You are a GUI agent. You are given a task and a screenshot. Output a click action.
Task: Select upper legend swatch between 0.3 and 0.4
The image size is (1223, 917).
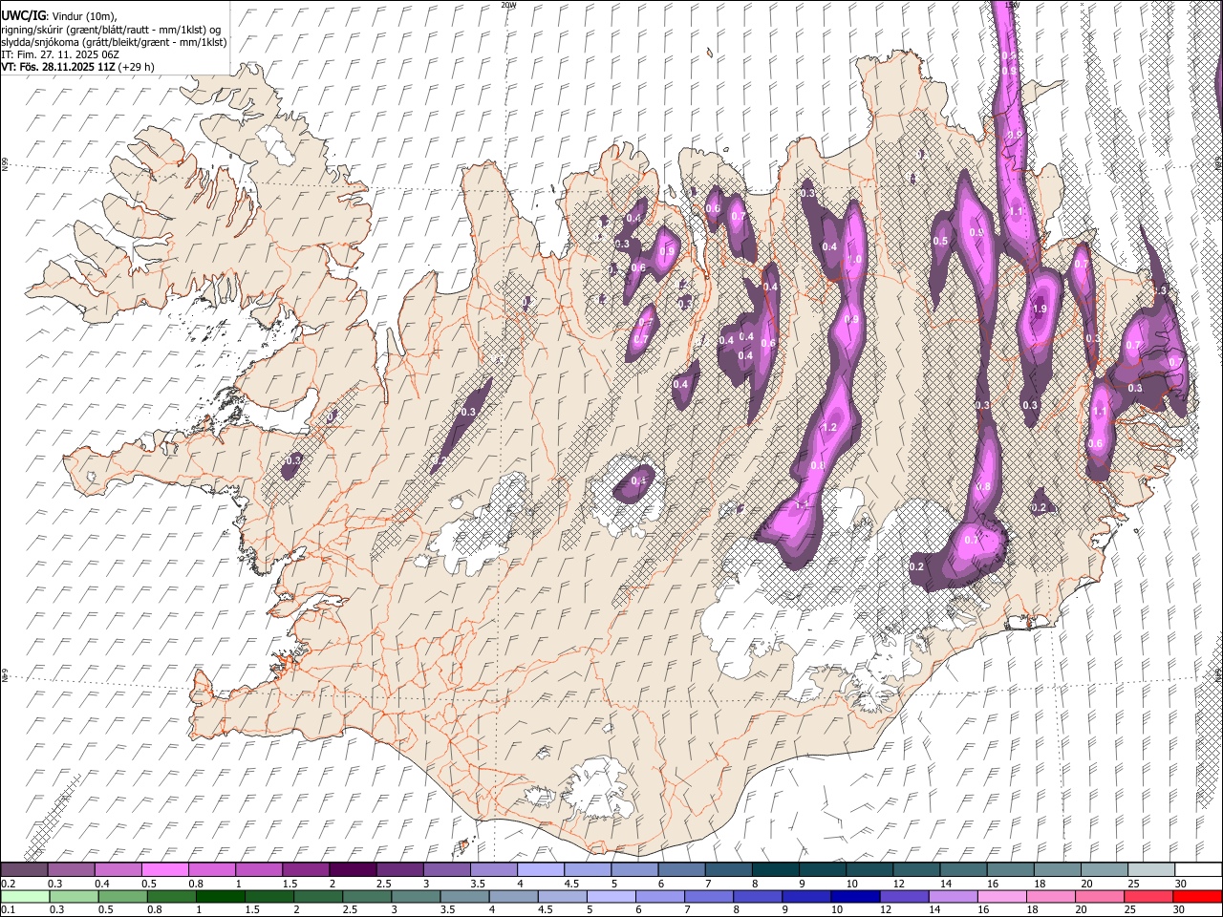coord(71,869)
